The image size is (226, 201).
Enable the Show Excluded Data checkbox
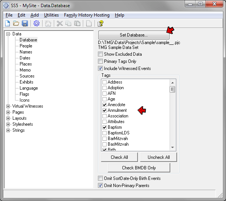(x=101, y=54)
